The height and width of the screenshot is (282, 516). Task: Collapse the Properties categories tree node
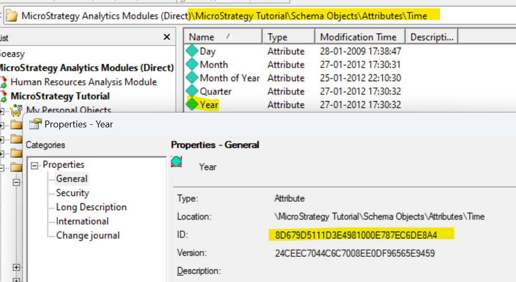[35, 165]
